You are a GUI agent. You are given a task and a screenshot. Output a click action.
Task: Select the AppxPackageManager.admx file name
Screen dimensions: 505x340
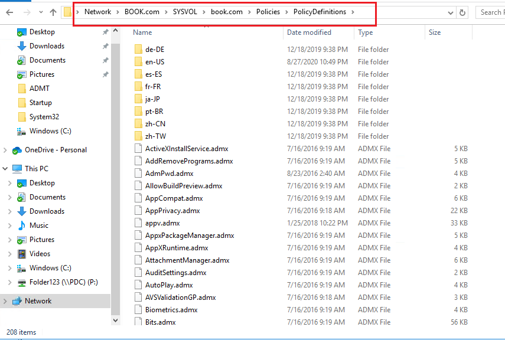[190, 236]
